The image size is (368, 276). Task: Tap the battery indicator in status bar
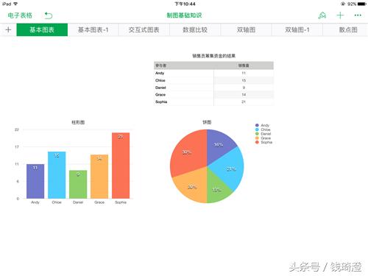click(x=362, y=4)
